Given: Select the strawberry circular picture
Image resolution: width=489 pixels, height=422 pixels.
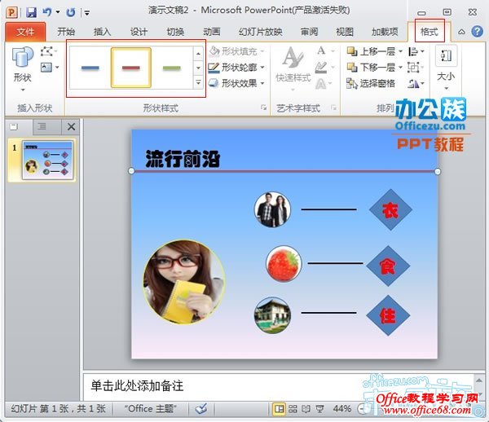Looking at the screenshot, I should (284, 264).
